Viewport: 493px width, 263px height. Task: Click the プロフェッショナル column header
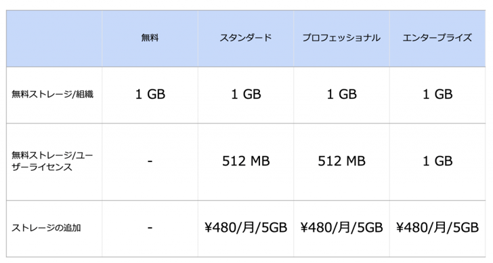click(x=341, y=38)
